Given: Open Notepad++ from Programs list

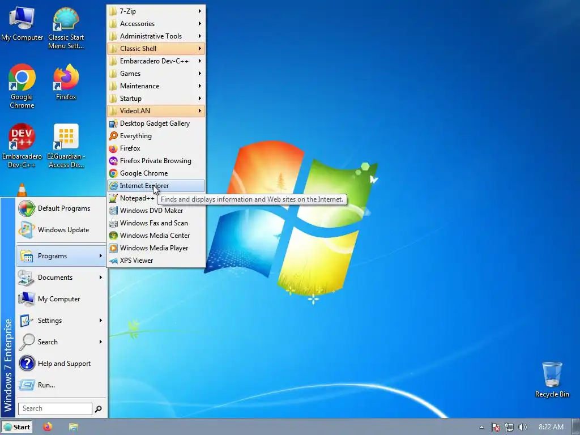Looking at the screenshot, I should pyautogui.click(x=132, y=198).
